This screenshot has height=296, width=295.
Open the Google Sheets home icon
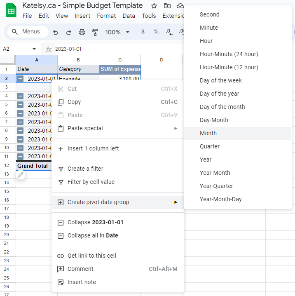[x=11, y=10]
